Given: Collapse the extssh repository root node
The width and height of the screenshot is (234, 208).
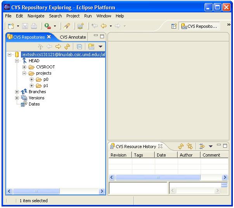Looking at the screenshot, I should (10, 55).
